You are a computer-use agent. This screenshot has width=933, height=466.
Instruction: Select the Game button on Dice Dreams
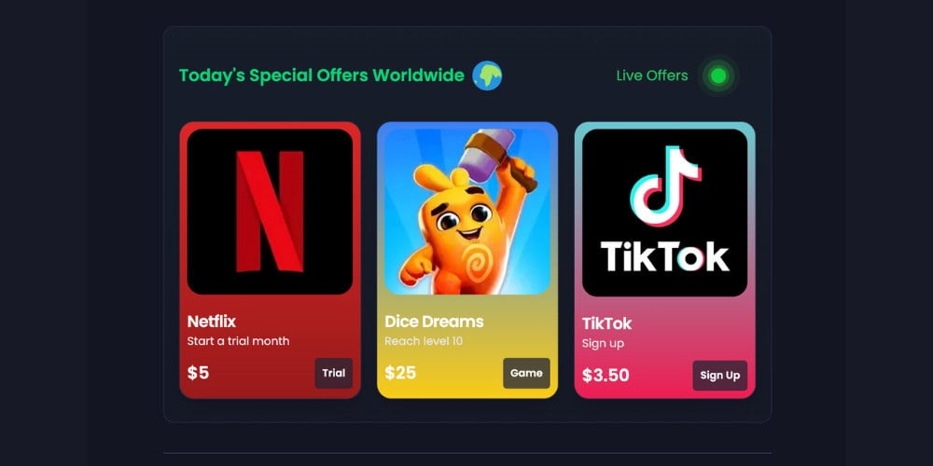click(526, 374)
